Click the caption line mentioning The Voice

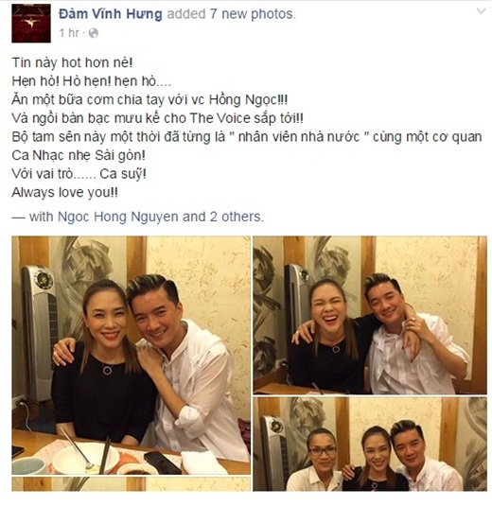tap(158, 118)
